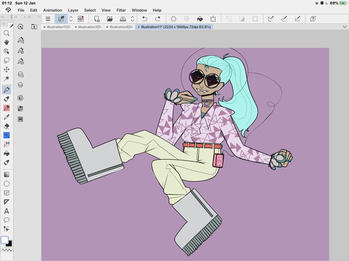Image resolution: width=349 pixels, height=261 pixels.
Task: Expand the canvas tab list chevron
Action: [x=344, y=27]
